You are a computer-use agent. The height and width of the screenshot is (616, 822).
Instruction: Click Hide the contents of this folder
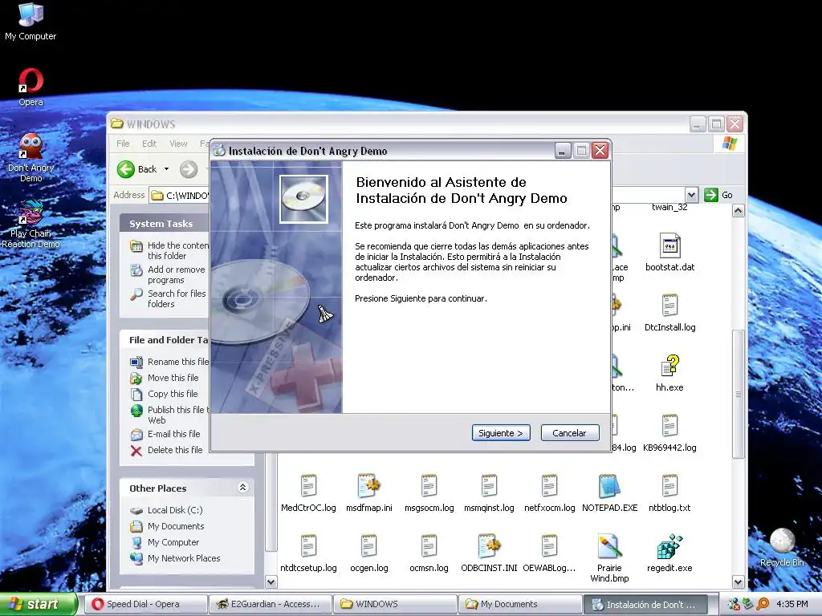169,250
